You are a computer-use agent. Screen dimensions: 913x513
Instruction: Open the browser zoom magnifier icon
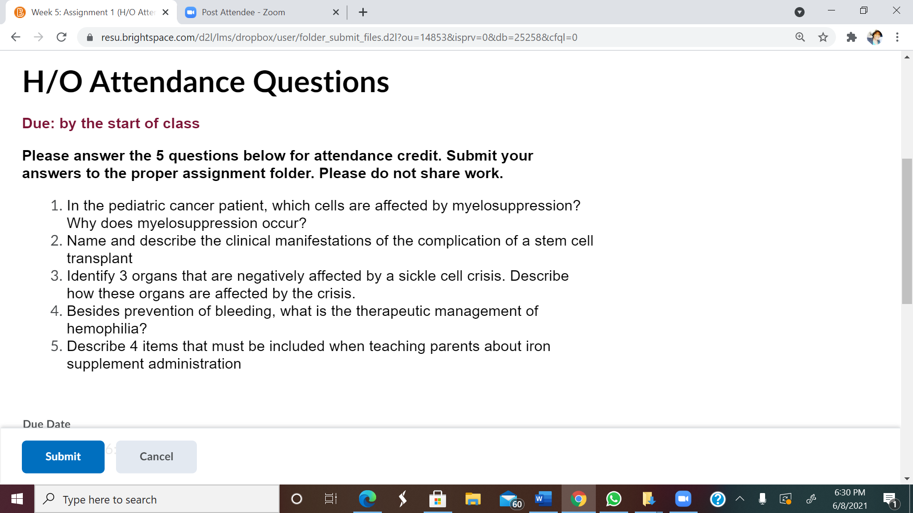[x=800, y=37]
